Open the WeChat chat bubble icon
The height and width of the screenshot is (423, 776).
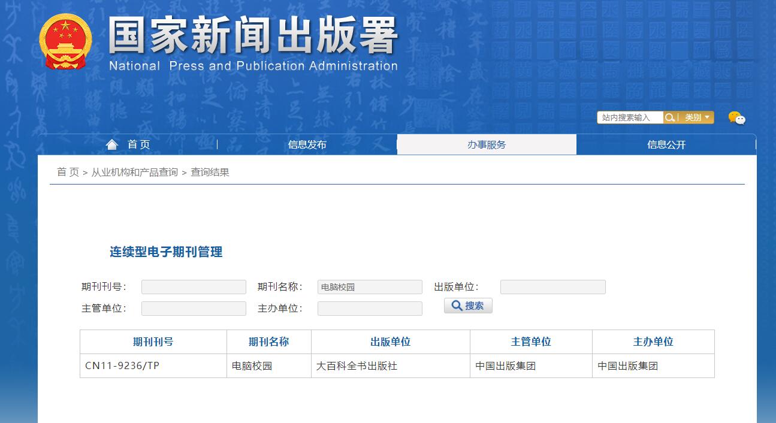[x=736, y=117]
